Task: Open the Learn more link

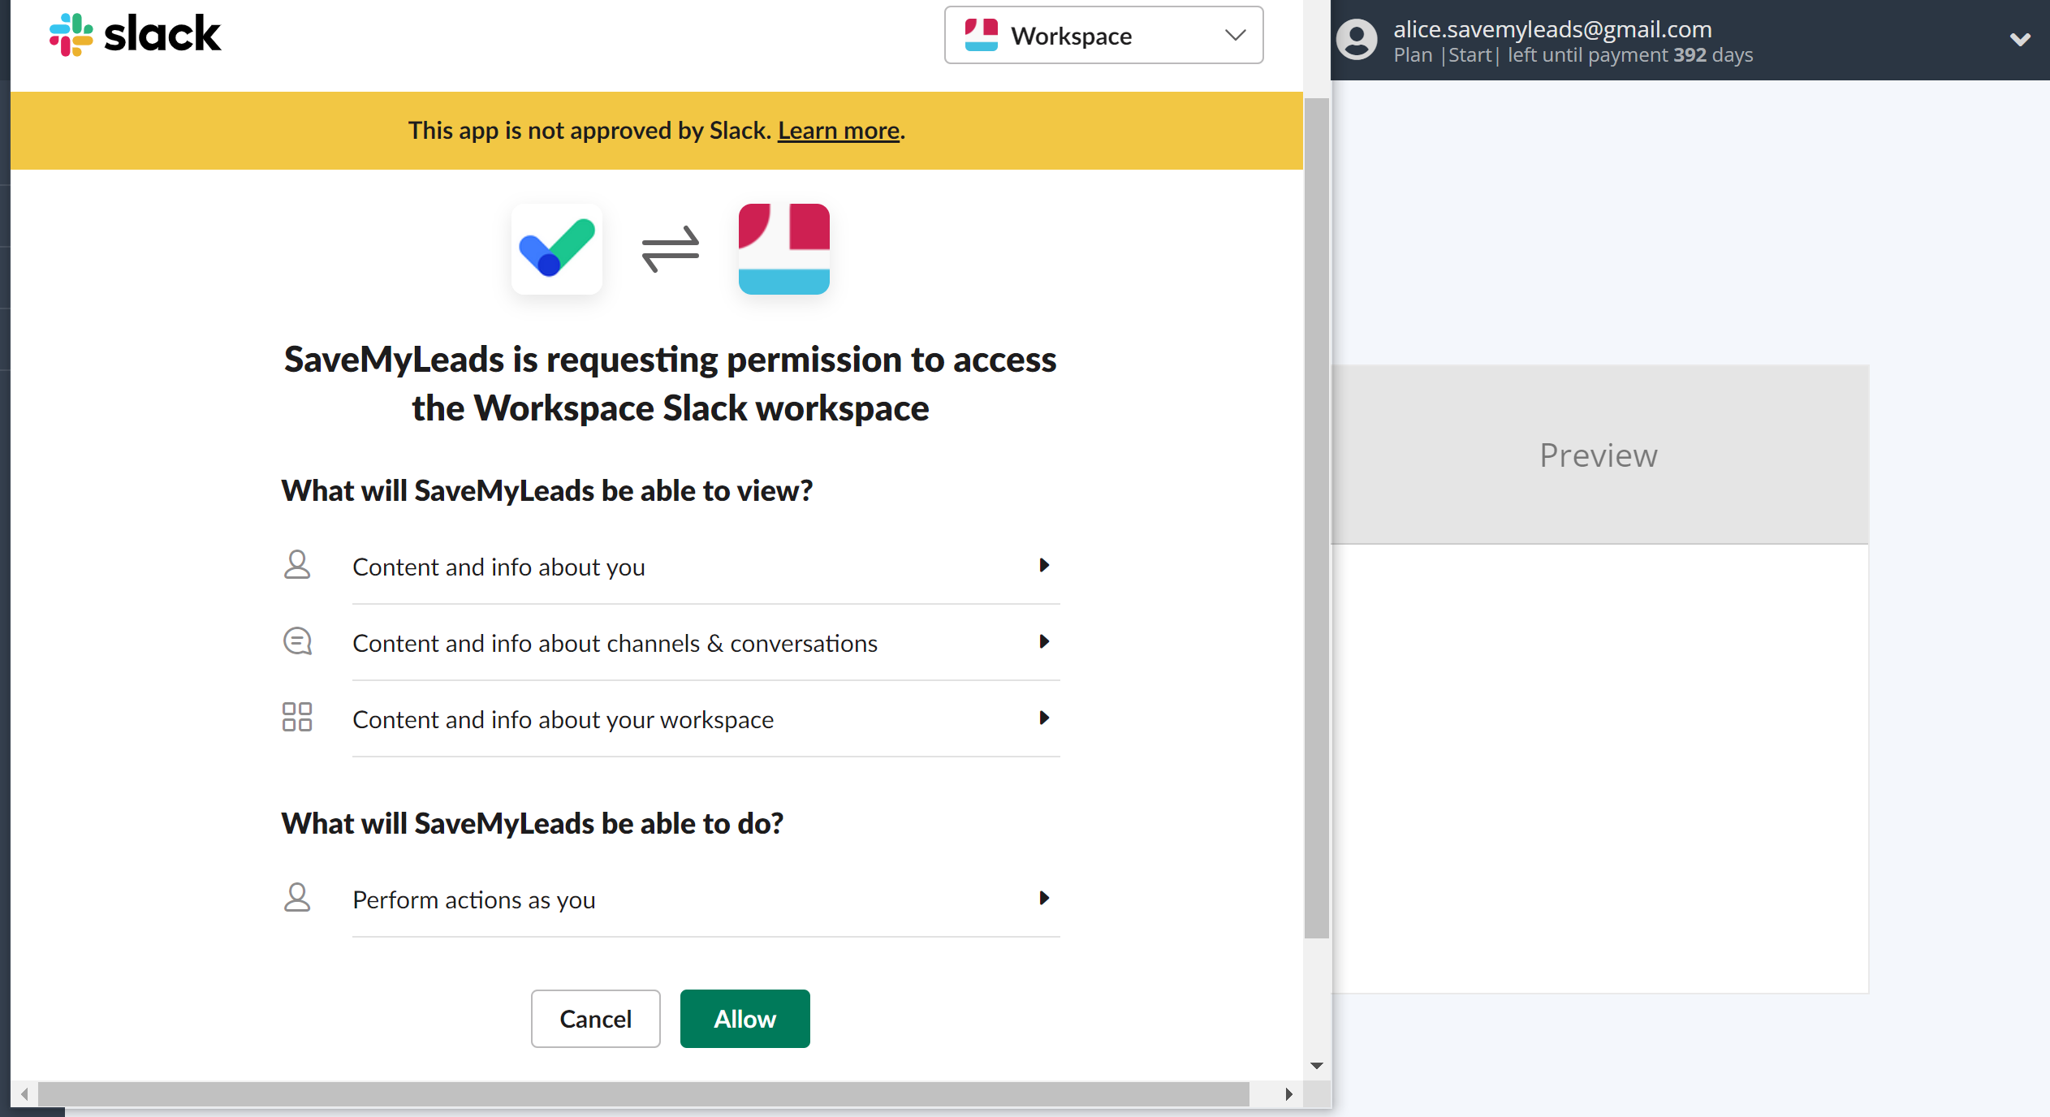Action: point(838,130)
